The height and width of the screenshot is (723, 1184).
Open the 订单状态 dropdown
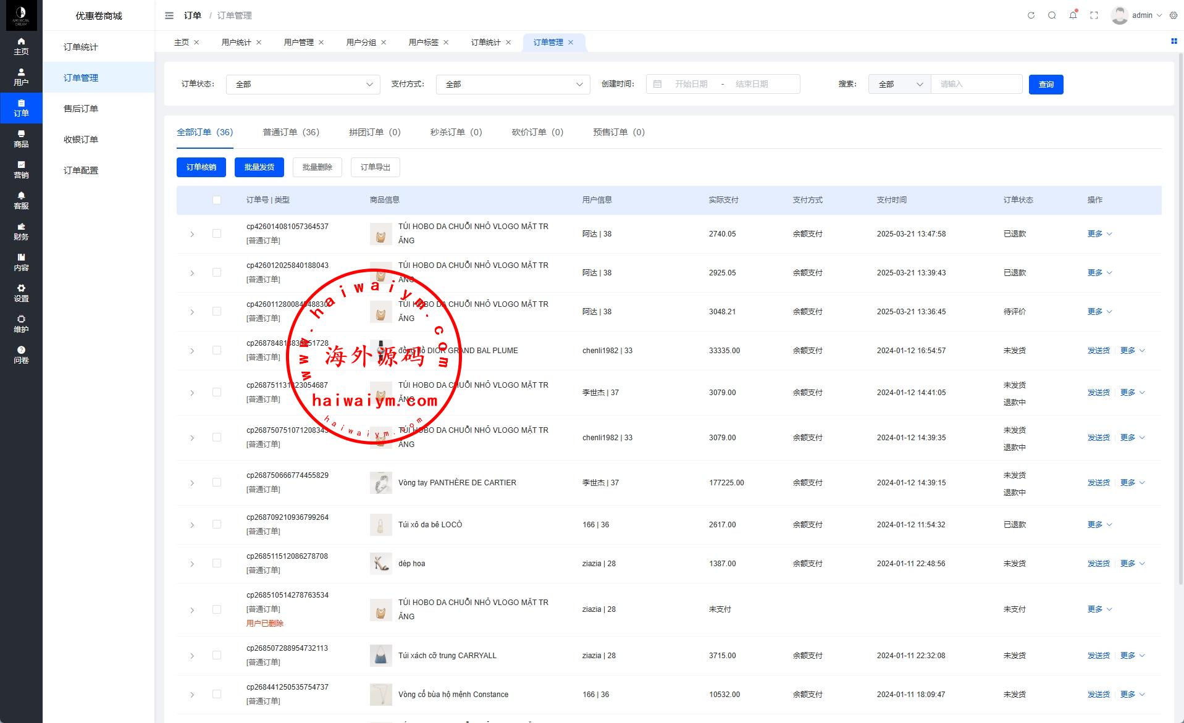[x=303, y=84]
